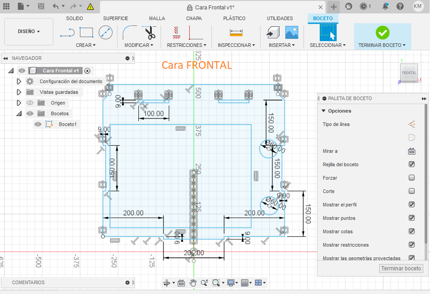
Task: Enable the Corte checkbox
Action: click(x=412, y=191)
